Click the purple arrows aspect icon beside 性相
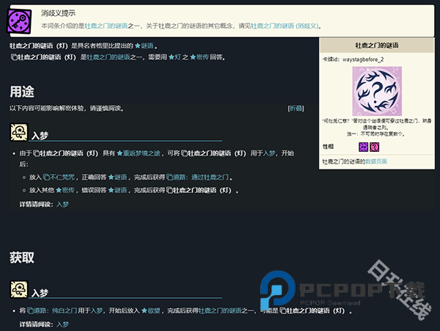This screenshot has height=331, width=440. point(364,147)
